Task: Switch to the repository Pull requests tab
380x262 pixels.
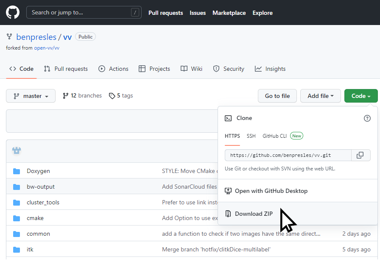Action: click(66, 69)
